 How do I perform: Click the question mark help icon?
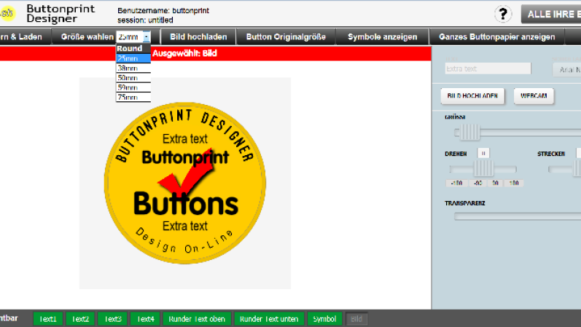point(504,14)
